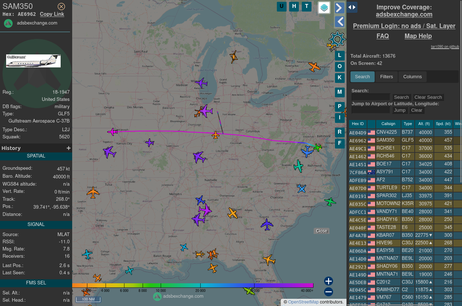Select the HIVE96 aircraft row

[405, 243]
